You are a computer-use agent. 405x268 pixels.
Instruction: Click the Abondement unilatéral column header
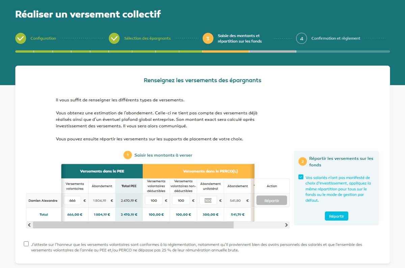(211, 186)
